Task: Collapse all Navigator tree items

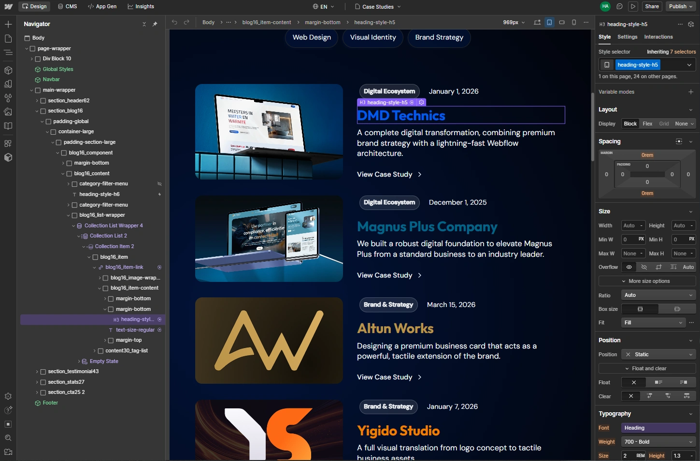Action: [x=144, y=24]
